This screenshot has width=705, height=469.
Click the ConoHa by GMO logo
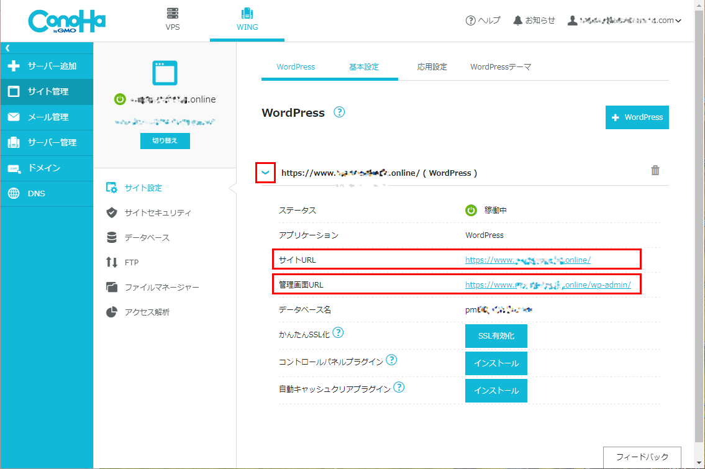coord(67,21)
